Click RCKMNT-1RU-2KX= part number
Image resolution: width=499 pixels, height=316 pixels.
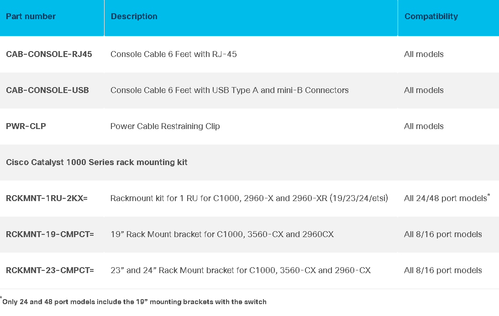[47, 198]
